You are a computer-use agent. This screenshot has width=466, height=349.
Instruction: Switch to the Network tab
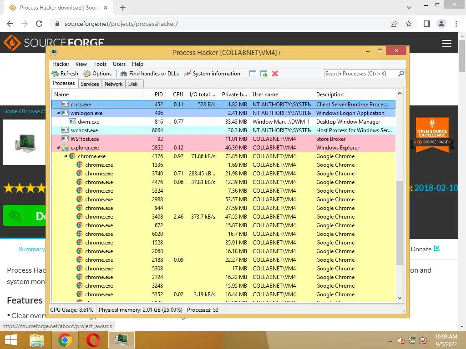point(113,84)
